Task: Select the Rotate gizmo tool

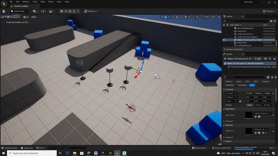Action: [169, 17]
